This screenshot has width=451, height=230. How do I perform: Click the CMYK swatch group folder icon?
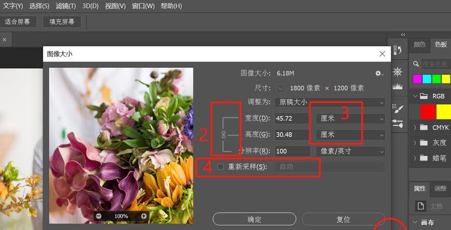423,128
